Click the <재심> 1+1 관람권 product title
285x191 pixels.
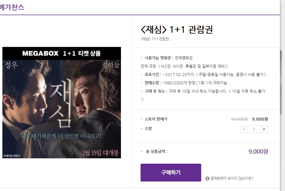177,29
